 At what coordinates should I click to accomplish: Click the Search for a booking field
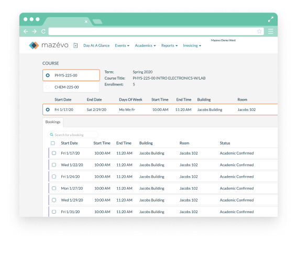tap(73, 135)
